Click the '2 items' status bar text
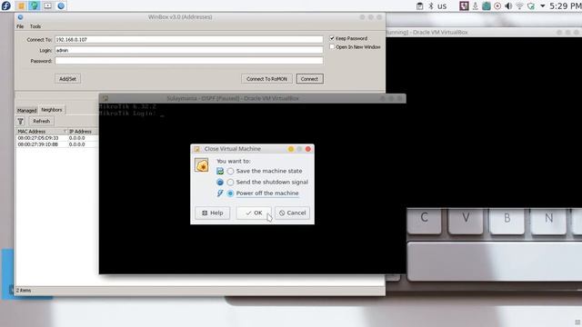This screenshot has width=582, height=327. click(x=24, y=291)
